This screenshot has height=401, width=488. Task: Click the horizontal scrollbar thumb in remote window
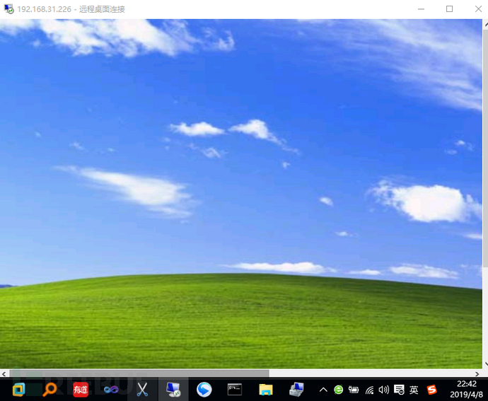click(139, 373)
